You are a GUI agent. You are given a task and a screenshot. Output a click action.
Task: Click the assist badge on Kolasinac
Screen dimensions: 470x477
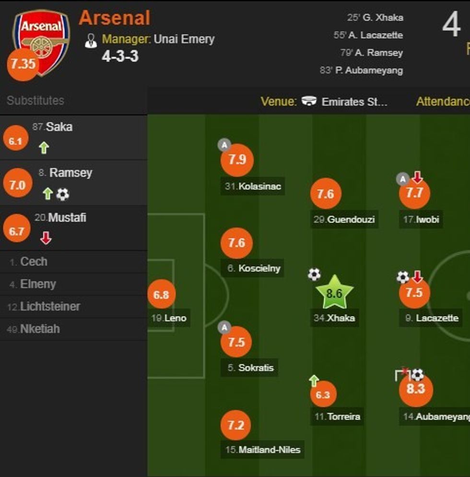click(224, 144)
